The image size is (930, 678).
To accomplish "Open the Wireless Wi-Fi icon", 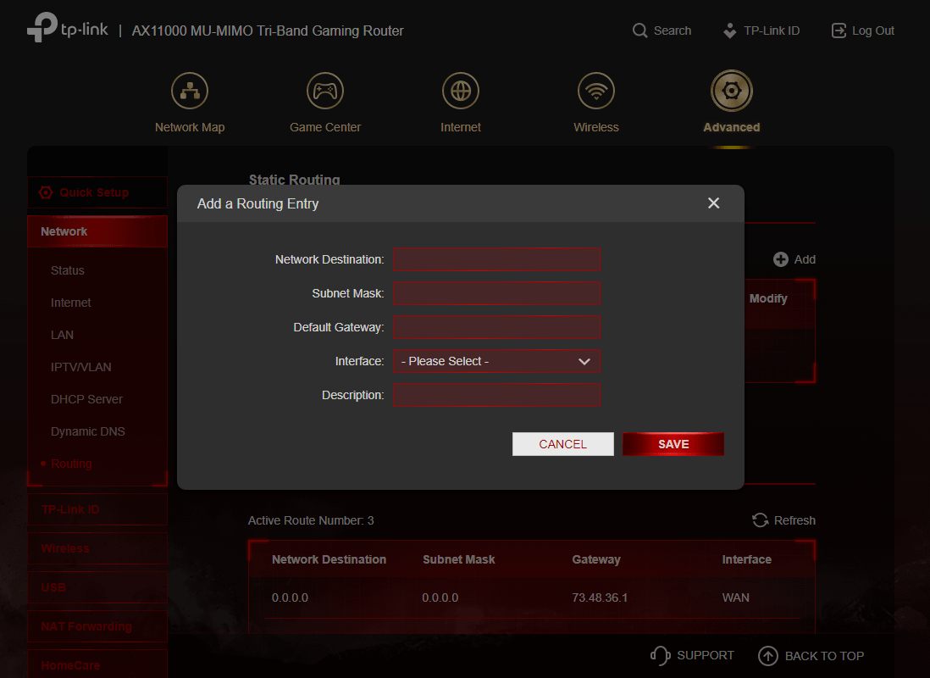I will [x=596, y=91].
